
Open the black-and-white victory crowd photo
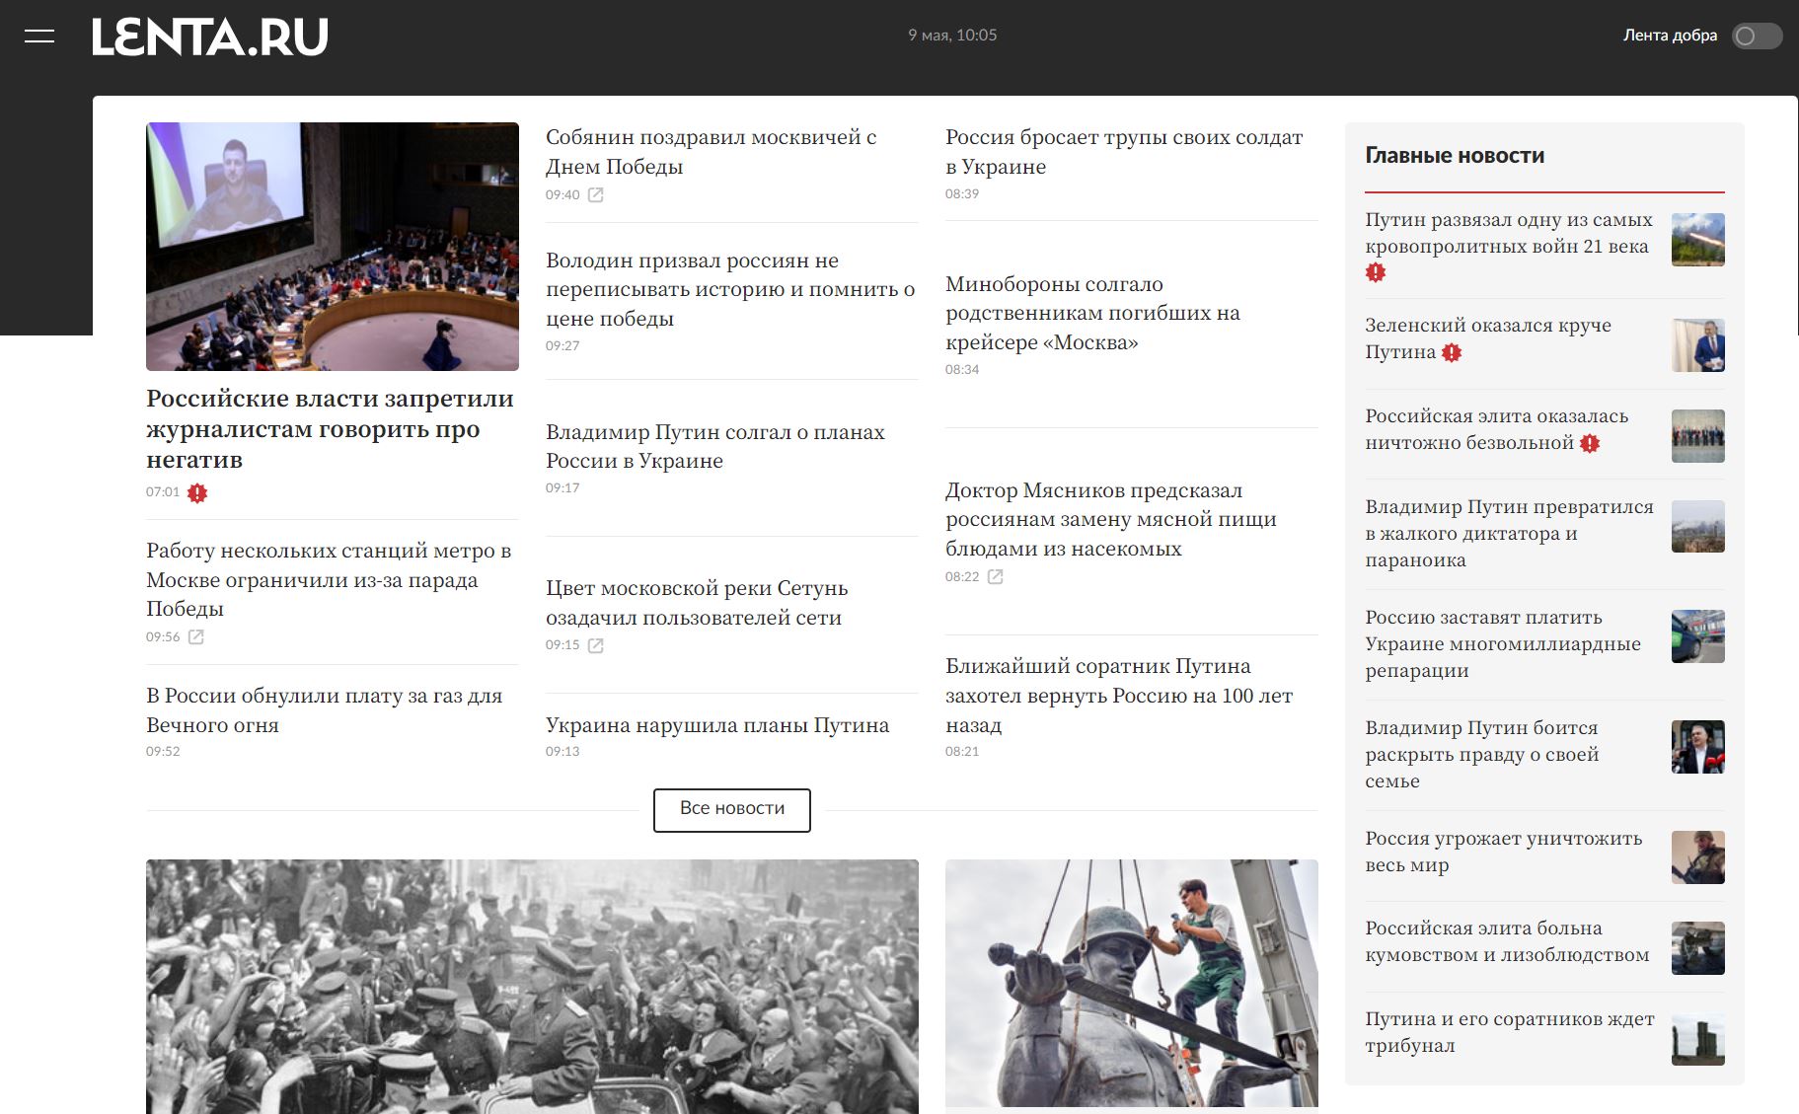(x=532, y=987)
